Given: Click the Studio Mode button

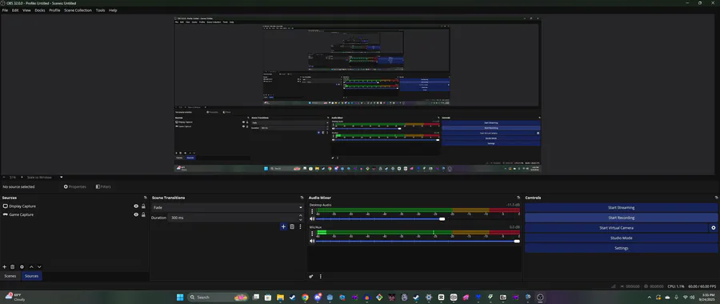Looking at the screenshot, I should 622,238.
